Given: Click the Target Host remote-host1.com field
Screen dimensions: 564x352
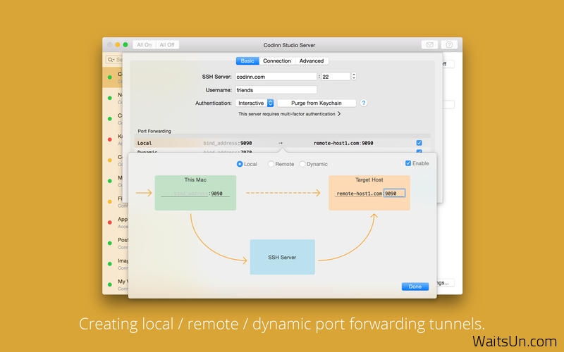Looking at the screenshot, I should [x=359, y=193].
